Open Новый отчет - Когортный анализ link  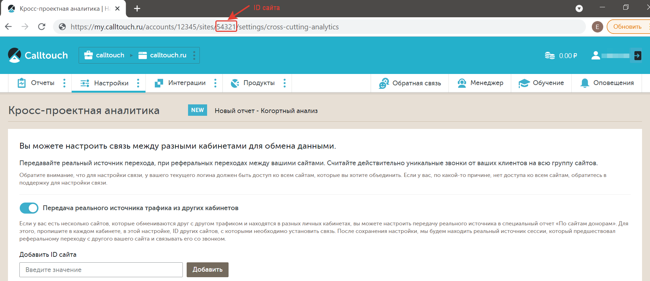tap(266, 111)
